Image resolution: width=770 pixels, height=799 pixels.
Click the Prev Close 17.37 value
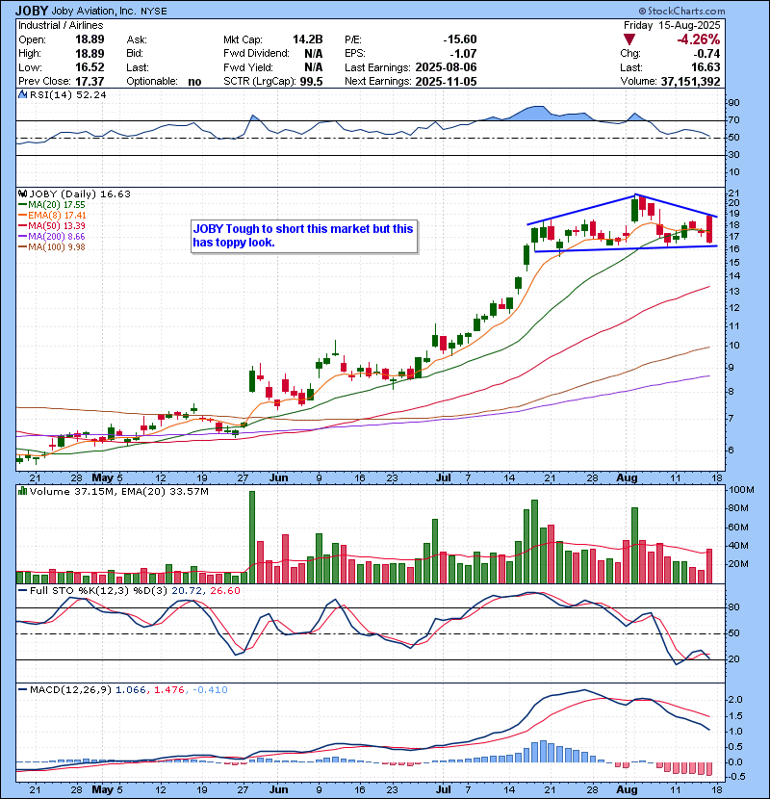90,82
